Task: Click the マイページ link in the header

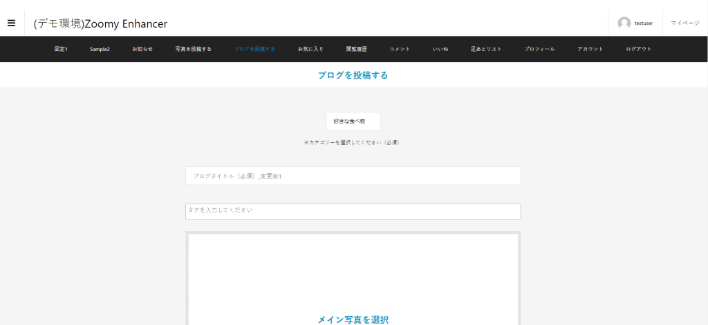Action: click(x=684, y=23)
